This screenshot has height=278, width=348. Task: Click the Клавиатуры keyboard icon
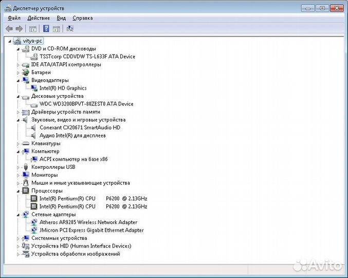(x=26, y=144)
